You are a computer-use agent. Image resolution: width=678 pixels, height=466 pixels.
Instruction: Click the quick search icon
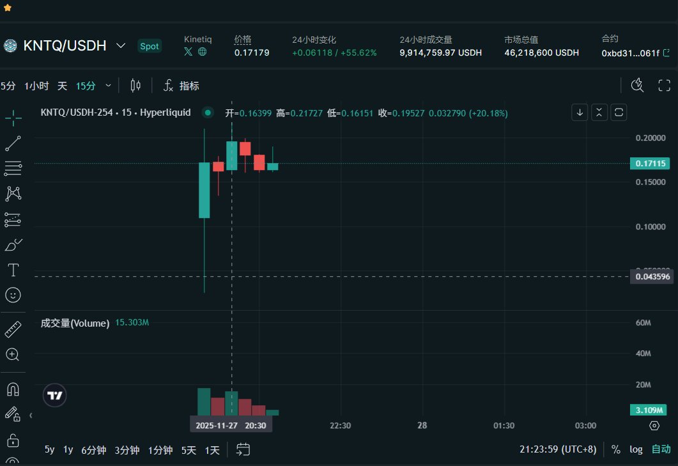tap(637, 85)
